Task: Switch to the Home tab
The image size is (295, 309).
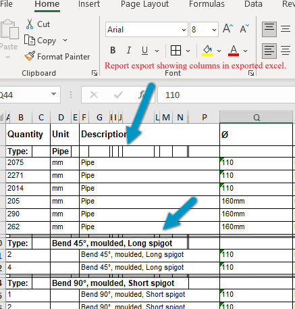Action: coord(47,4)
